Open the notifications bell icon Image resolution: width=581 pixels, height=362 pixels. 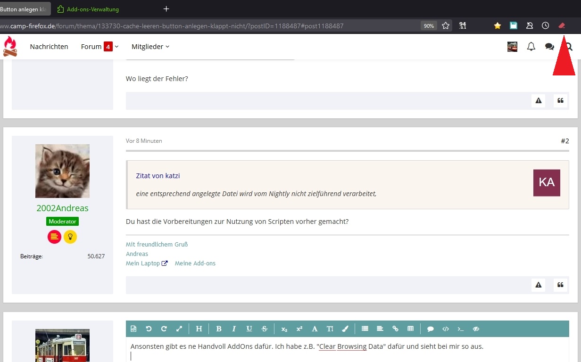click(531, 47)
